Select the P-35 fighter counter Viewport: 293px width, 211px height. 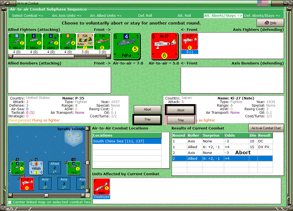[102, 42]
